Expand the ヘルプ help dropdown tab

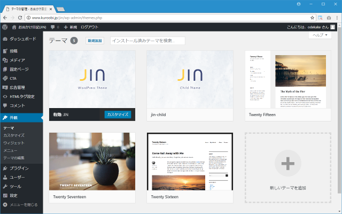[320, 35]
